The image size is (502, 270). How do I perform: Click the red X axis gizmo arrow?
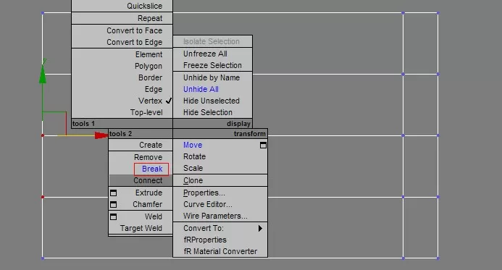[x=101, y=135]
